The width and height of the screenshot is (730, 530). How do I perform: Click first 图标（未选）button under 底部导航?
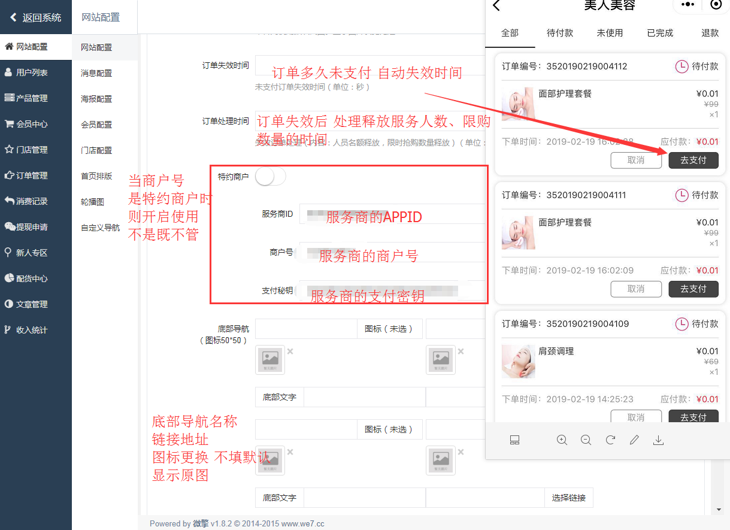pos(390,329)
